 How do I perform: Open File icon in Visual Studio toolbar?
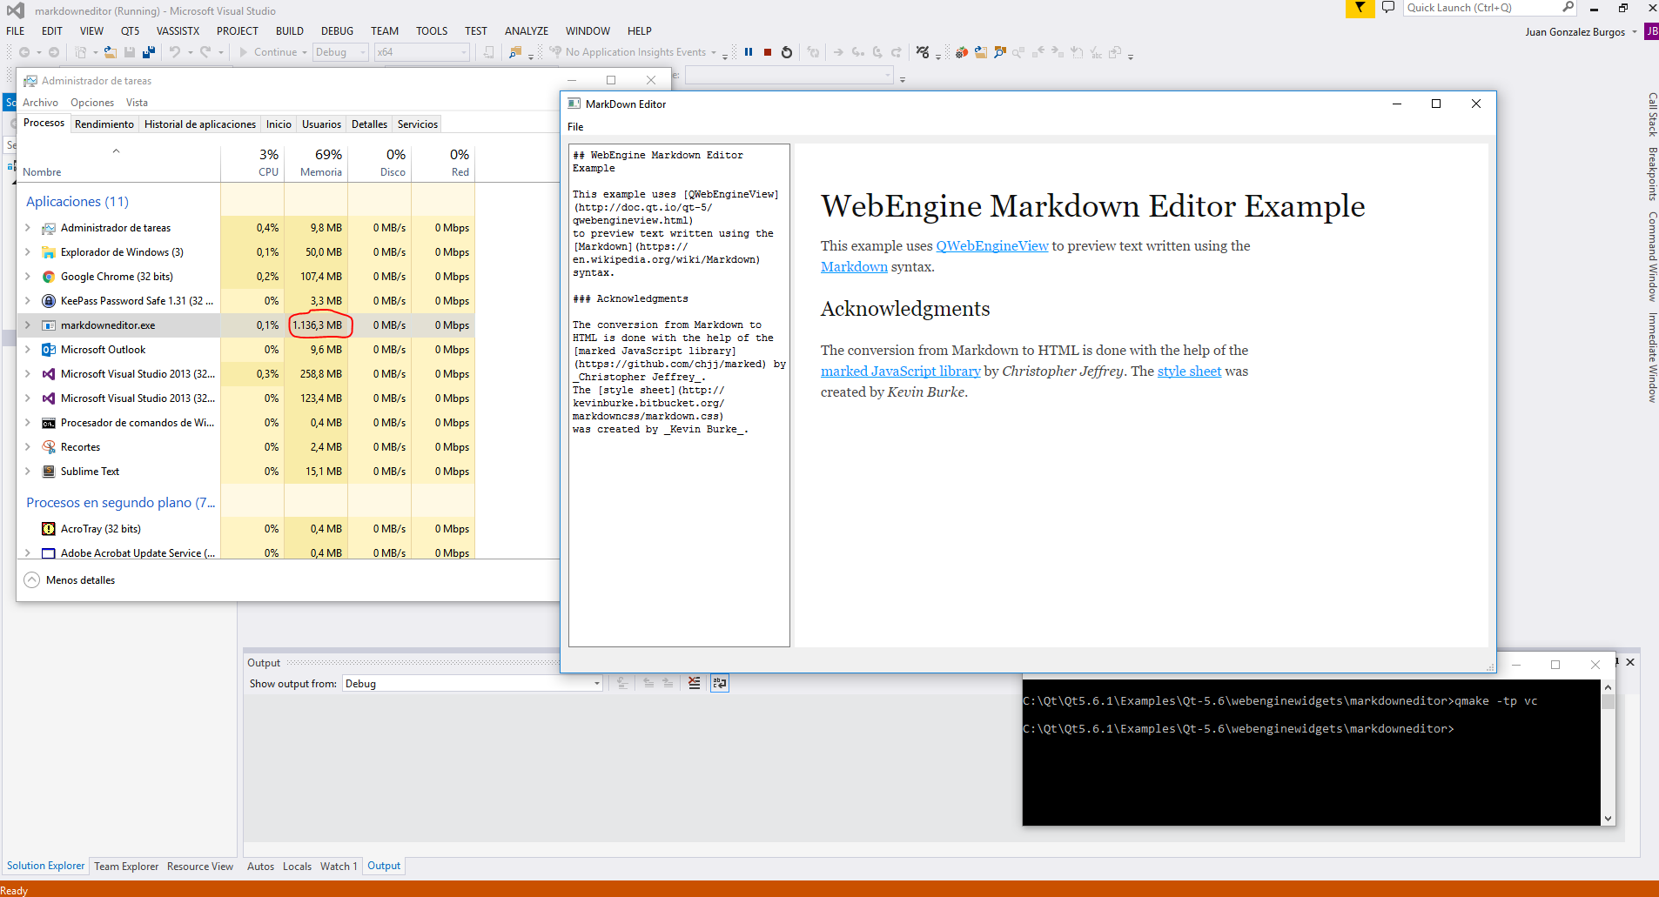click(111, 52)
